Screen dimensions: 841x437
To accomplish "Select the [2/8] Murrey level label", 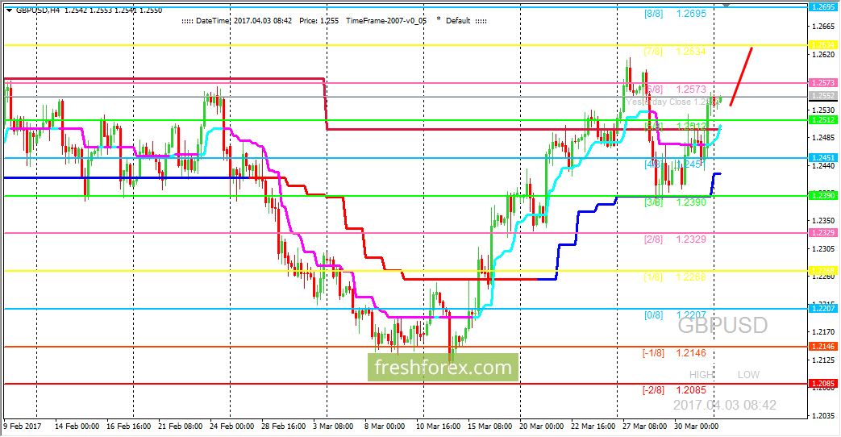I will pos(653,239).
